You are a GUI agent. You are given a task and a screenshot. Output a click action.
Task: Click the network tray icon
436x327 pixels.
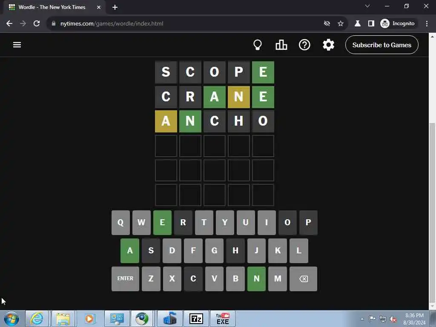pos(383,319)
